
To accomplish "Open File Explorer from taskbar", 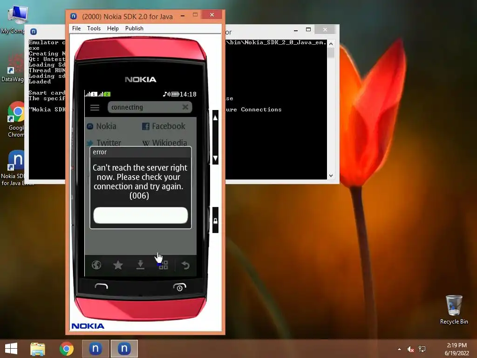I will click(37, 349).
